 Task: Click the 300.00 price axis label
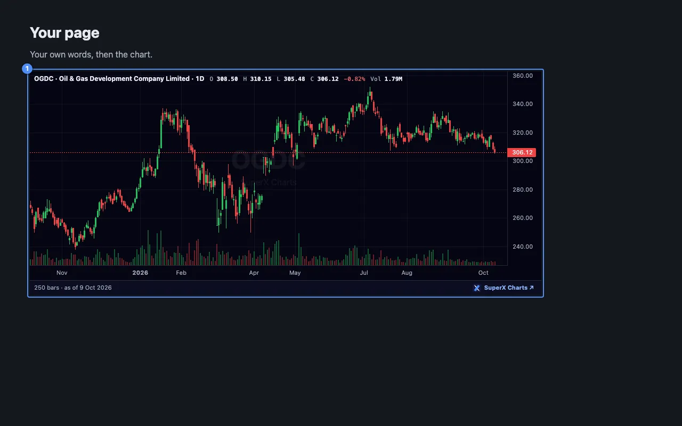pyautogui.click(x=522, y=161)
